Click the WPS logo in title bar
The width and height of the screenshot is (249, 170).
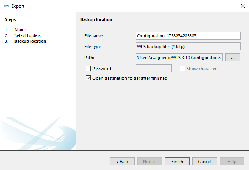point(6,6)
